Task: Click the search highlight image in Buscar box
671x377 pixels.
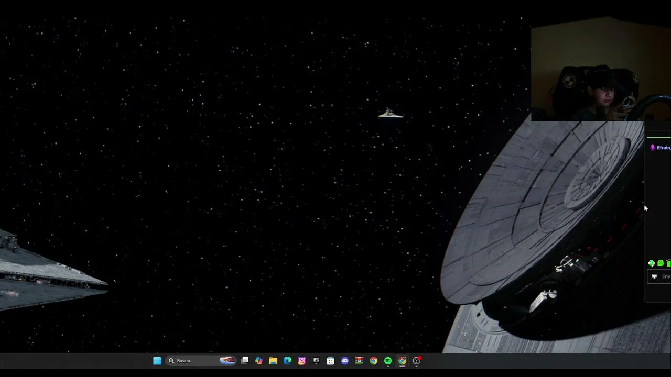Action: click(x=227, y=361)
